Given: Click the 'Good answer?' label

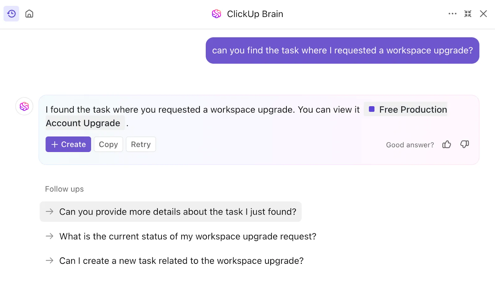Looking at the screenshot, I should [410, 145].
